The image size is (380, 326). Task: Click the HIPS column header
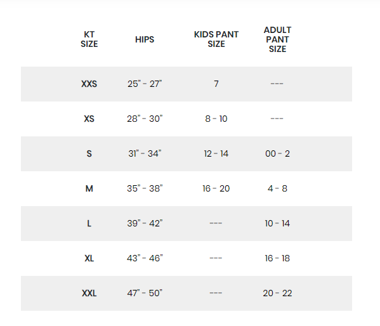coord(145,39)
